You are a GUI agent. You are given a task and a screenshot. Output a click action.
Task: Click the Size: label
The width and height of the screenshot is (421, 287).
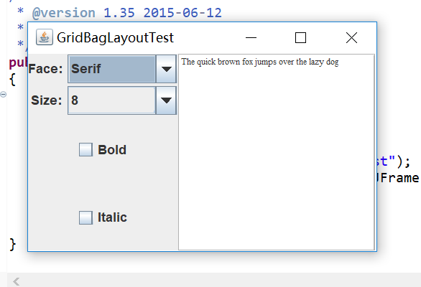coord(47,100)
